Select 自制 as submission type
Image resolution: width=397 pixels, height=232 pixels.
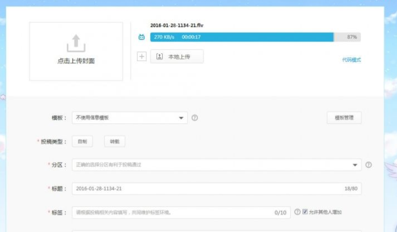coord(82,142)
